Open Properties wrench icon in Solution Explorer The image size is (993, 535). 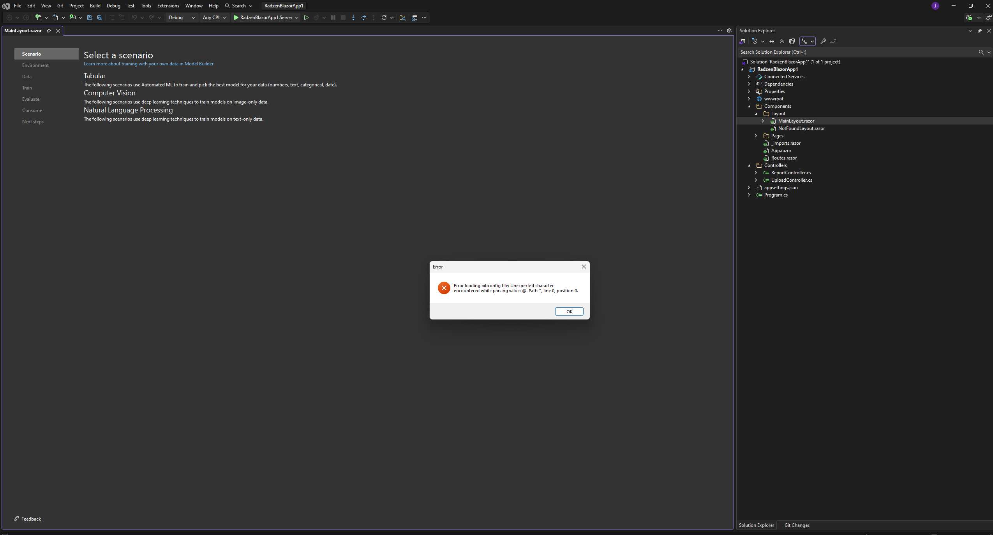pos(823,41)
